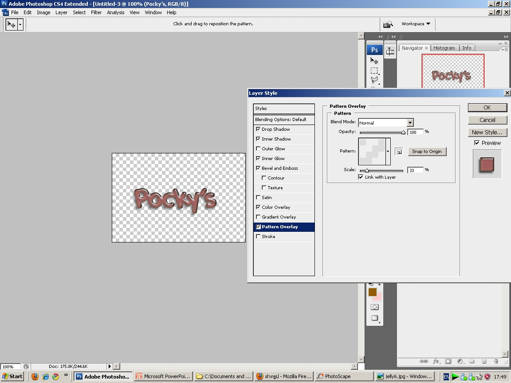Enable the Stroke effect
Screen dimensions: 511x383
[258, 236]
